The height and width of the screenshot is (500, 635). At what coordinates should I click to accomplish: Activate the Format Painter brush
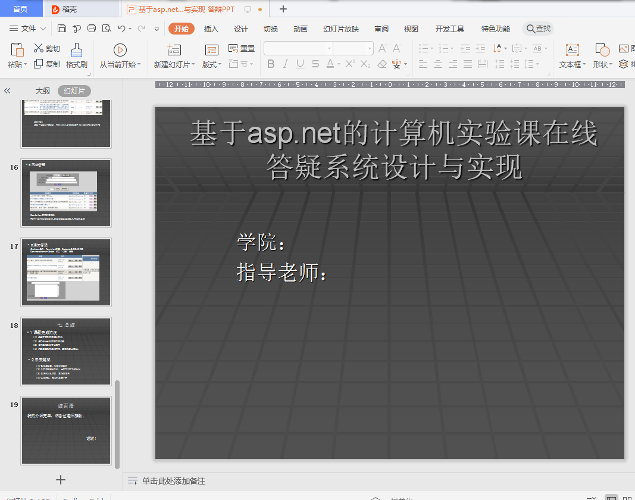pyautogui.click(x=77, y=50)
